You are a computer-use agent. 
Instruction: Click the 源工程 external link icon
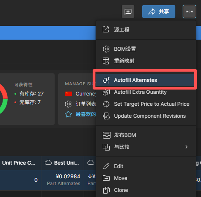point(106,29)
